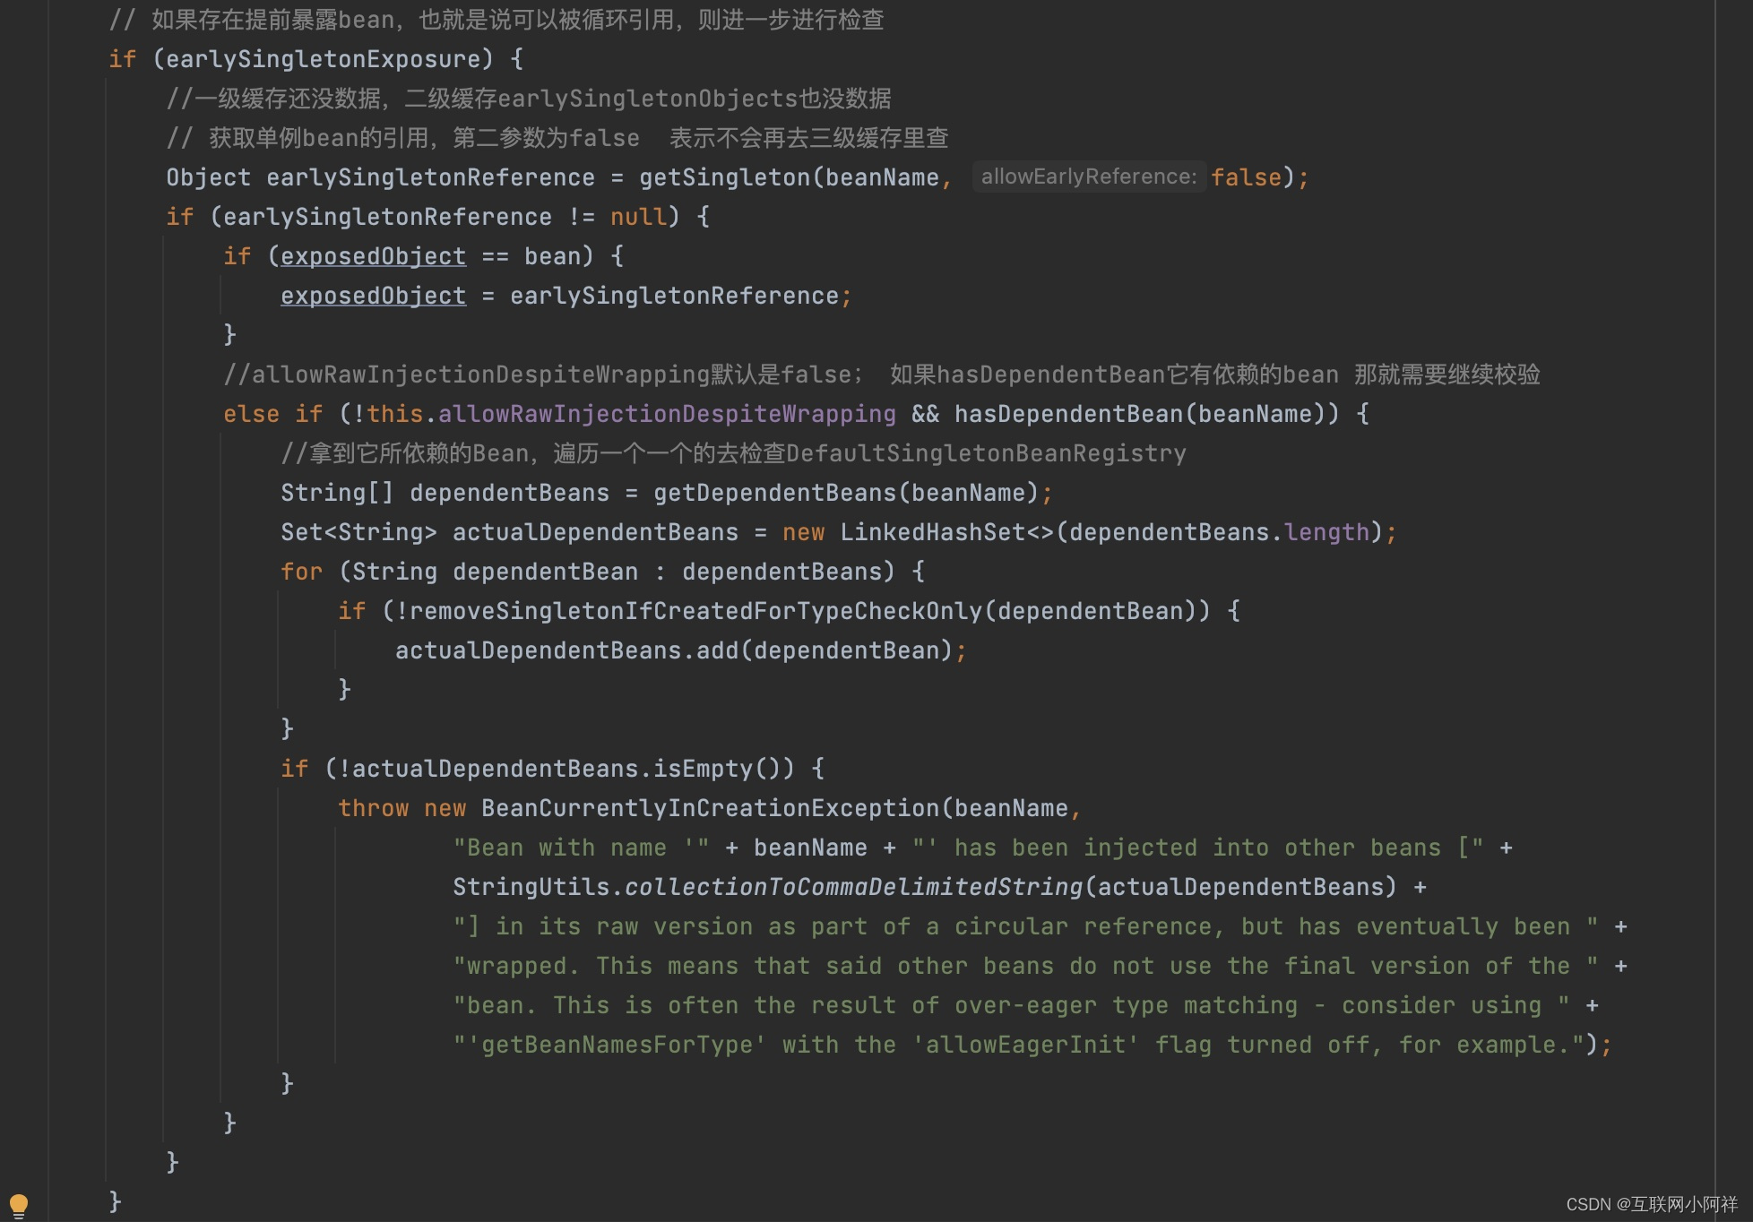The height and width of the screenshot is (1222, 1753).
Task: Click comment about allowRawInjectionDespiteWrapping default
Action: coord(882,374)
